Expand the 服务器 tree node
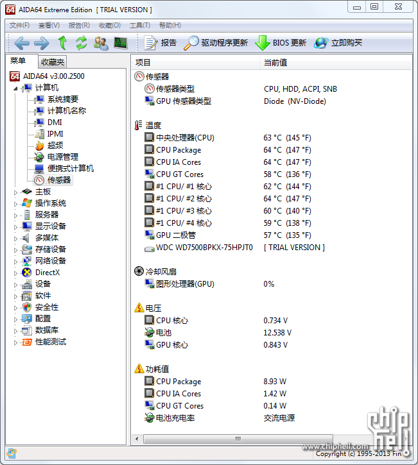 [15, 216]
